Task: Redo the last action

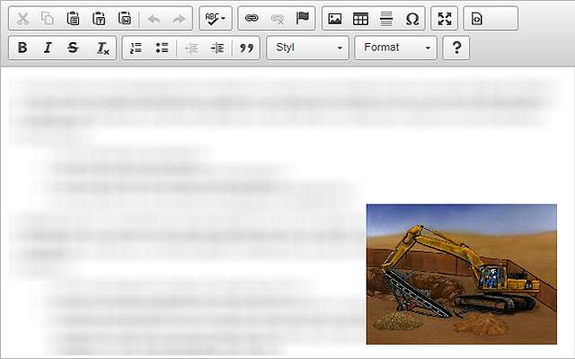Action: coord(179,18)
